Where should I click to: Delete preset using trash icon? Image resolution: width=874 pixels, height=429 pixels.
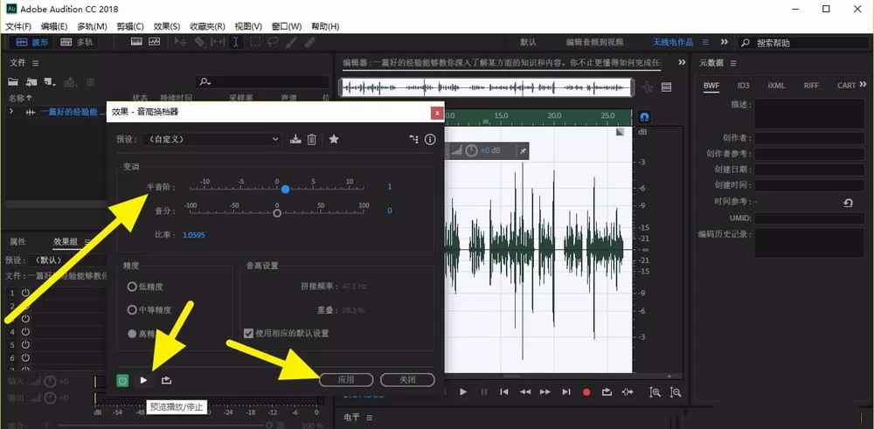click(x=312, y=139)
